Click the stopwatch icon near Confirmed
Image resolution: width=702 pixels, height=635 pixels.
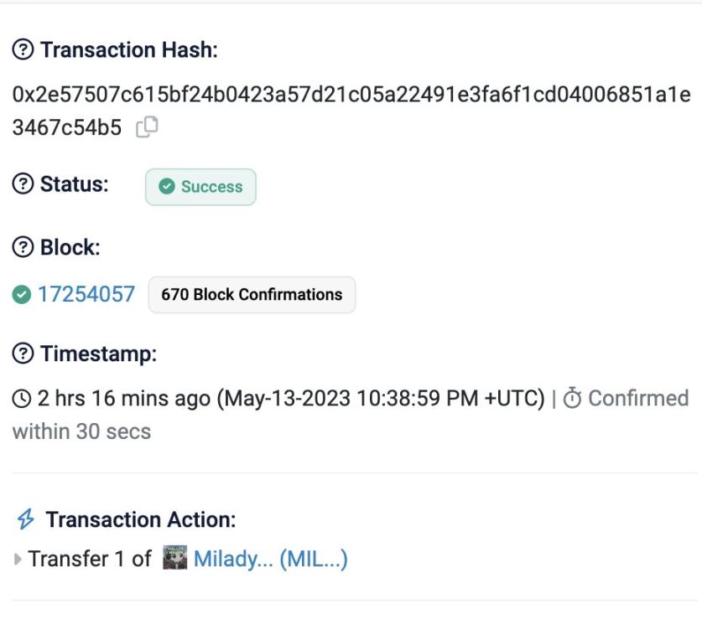pyautogui.click(x=572, y=398)
